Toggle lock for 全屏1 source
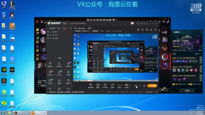205x115 pixels. [50, 38]
